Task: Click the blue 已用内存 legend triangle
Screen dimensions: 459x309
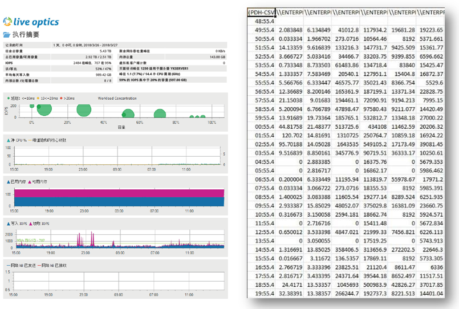Action: pos(9,182)
